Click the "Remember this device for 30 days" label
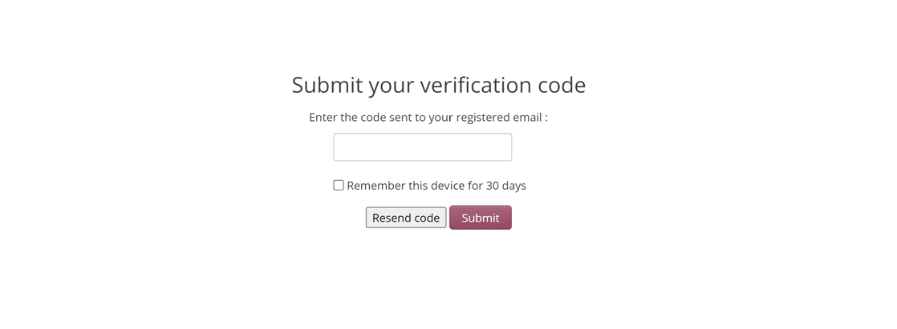897x329 pixels. pyautogui.click(x=436, y=186)
